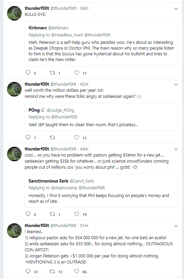184x279 pixels.
Task: Open Kirbmarc's quoted tweet author name
Action: point(37,28)
